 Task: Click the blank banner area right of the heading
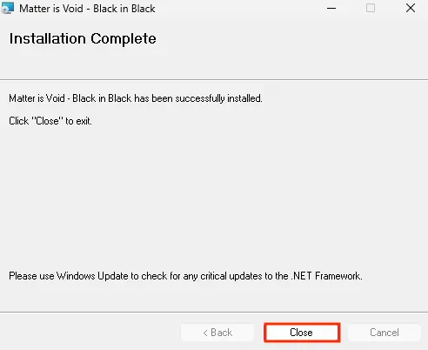point(290,44)
